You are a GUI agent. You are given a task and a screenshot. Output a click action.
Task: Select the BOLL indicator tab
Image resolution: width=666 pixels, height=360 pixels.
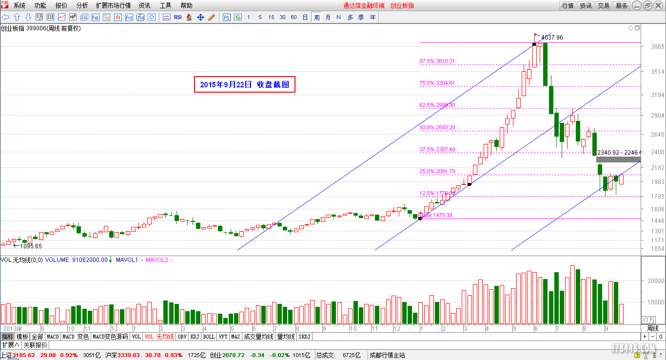click(x=209, y=337)
